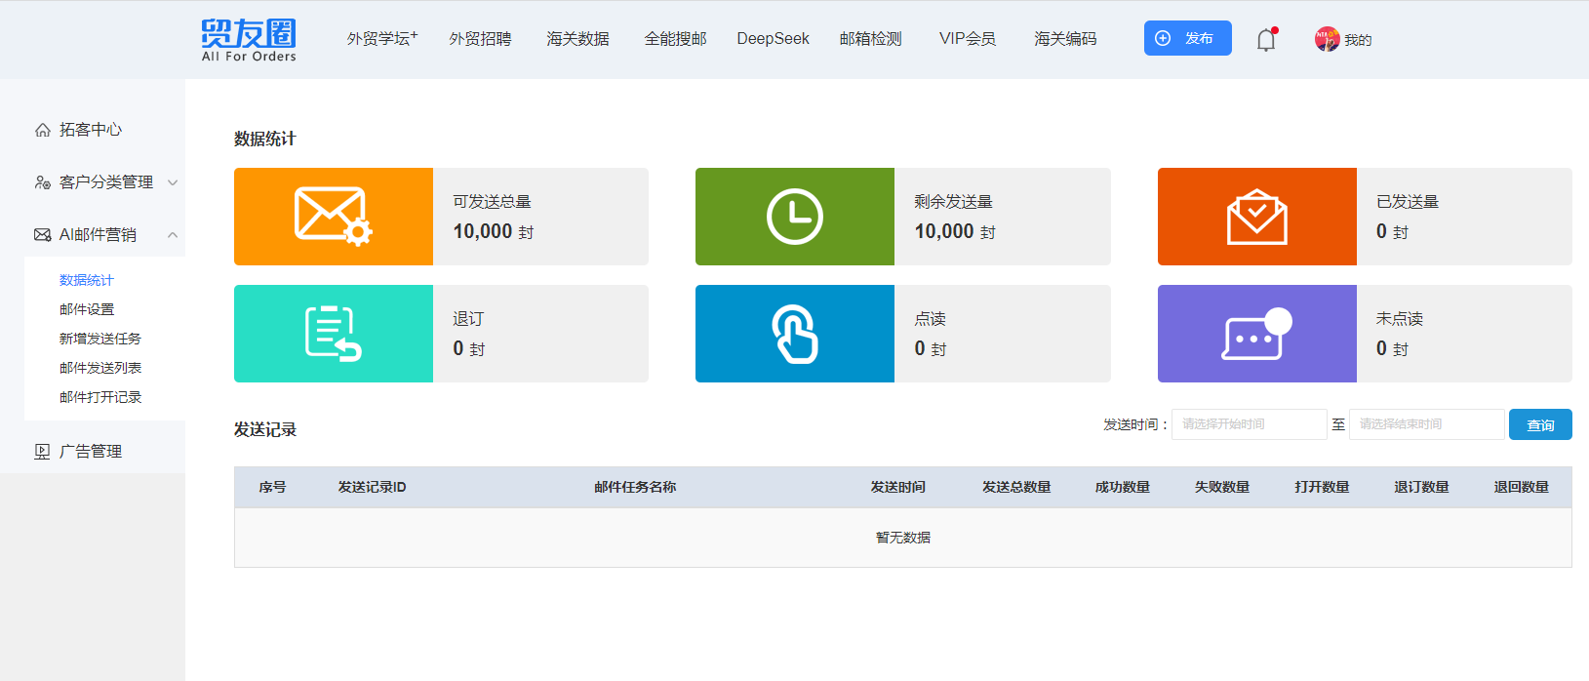Click the 贸友圈 logo
Viewport: 1589px width, 681px height.
click(x=249, y=40)
